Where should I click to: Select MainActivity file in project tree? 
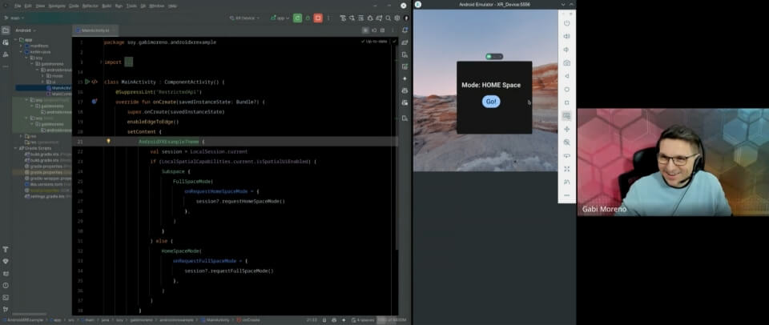58,88
